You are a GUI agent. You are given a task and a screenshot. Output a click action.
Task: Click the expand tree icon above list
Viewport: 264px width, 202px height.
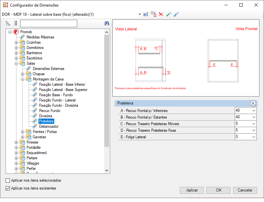click(x=8, y=23)
